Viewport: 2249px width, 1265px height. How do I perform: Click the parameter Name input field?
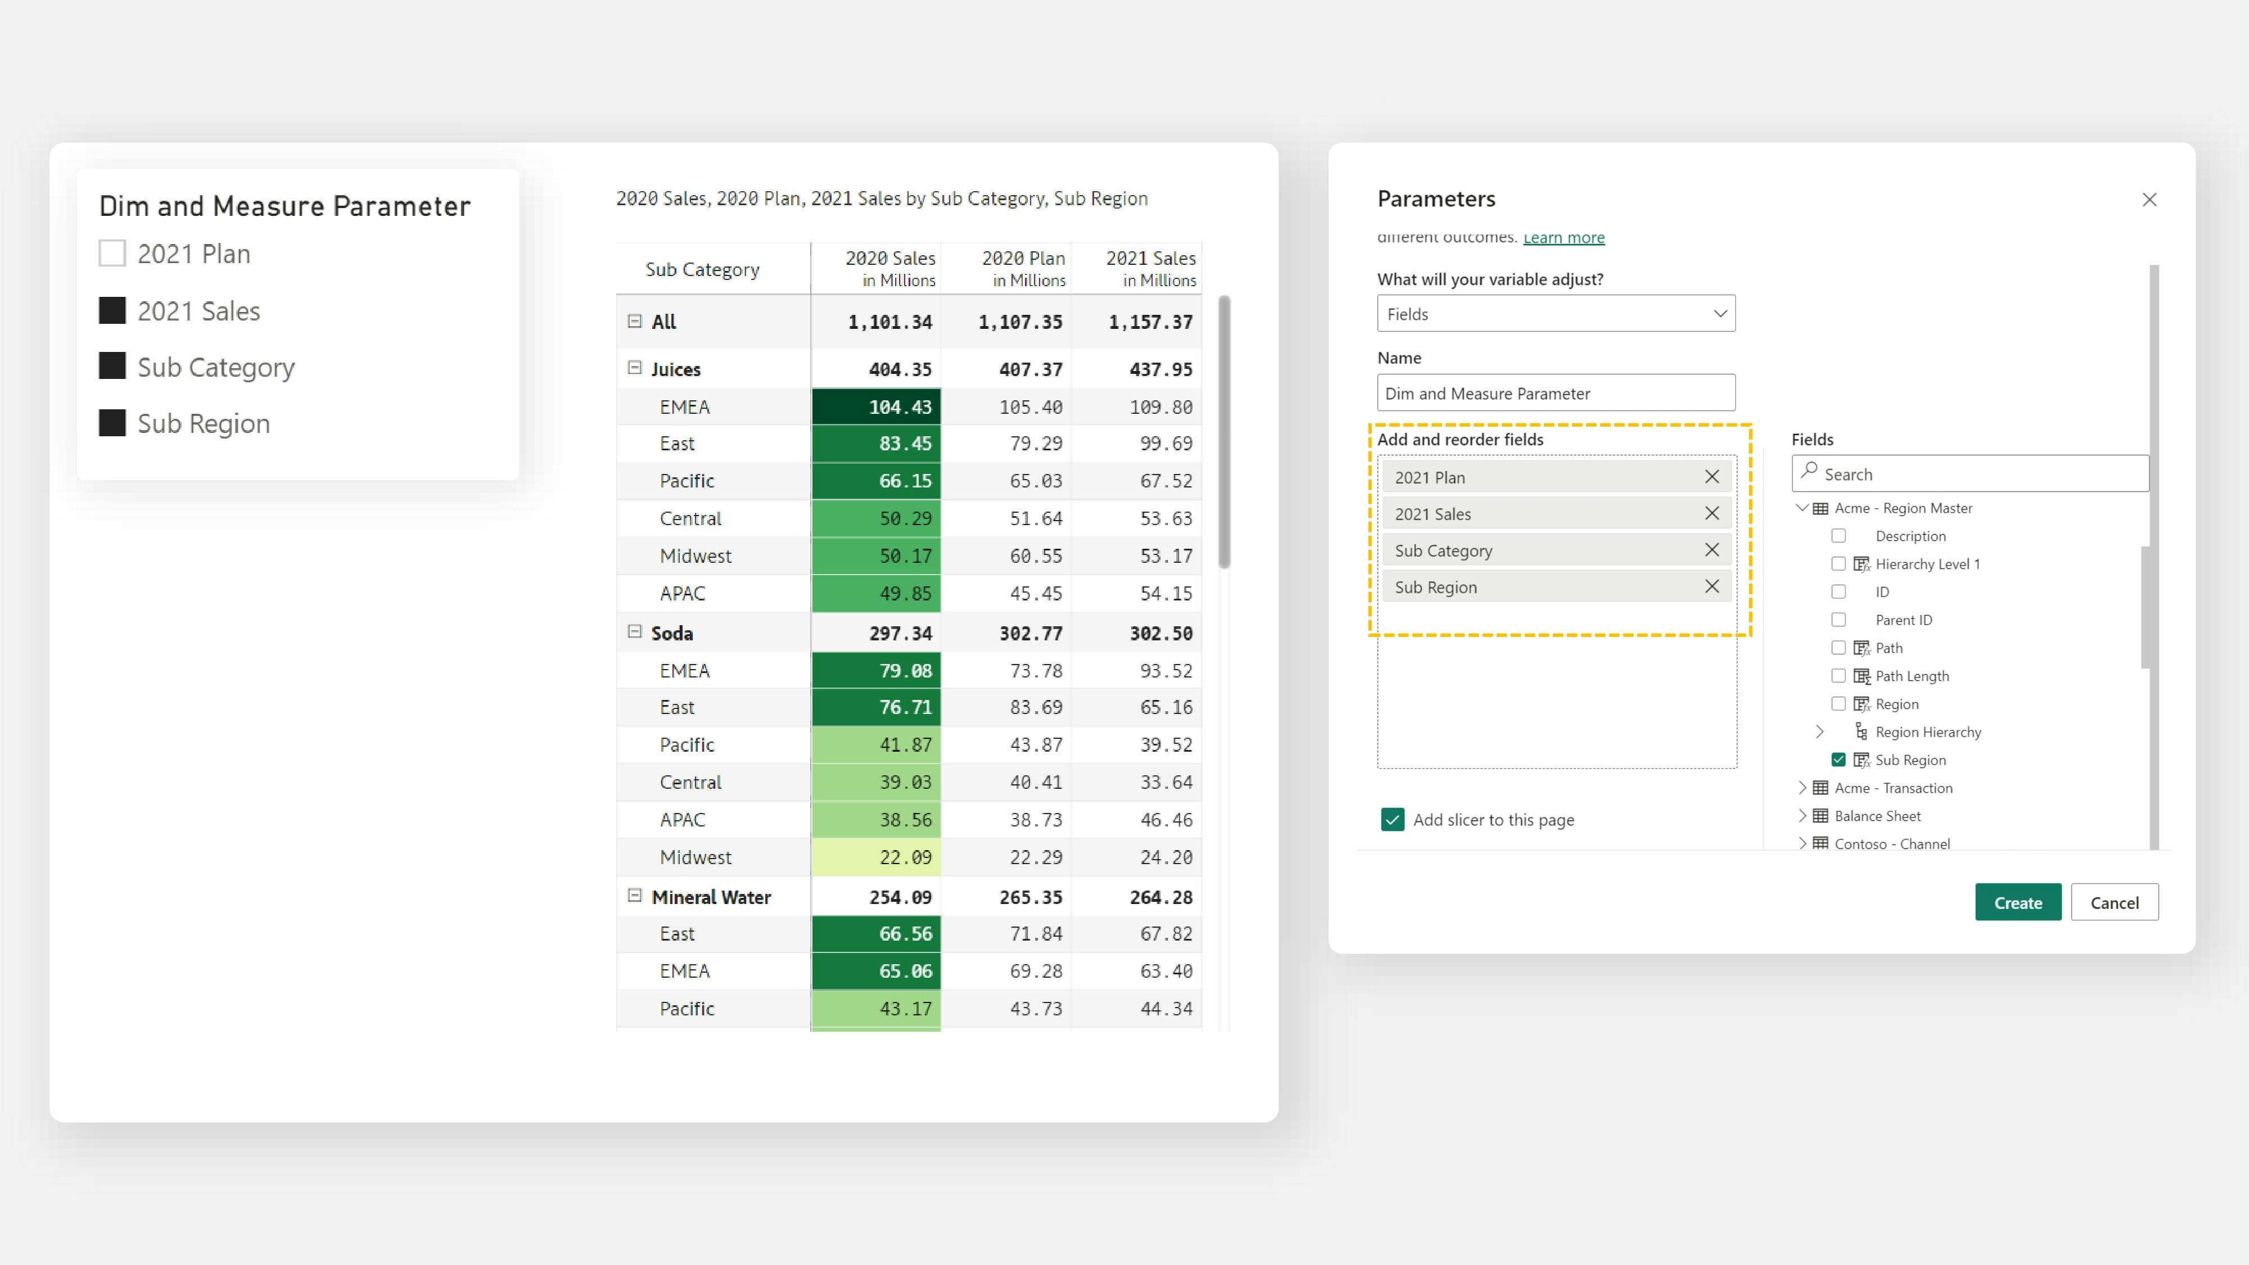pos(1556,393)
